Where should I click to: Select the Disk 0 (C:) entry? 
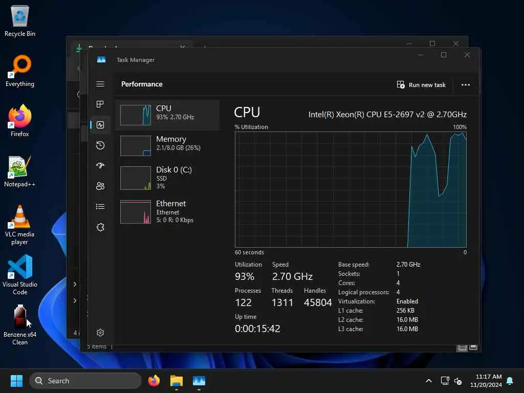(x=167, y=178)
